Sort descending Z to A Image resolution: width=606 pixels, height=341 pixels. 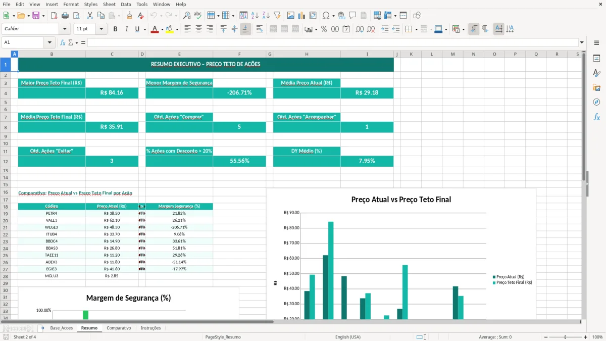pyautogui.click(x=266, y=16)
